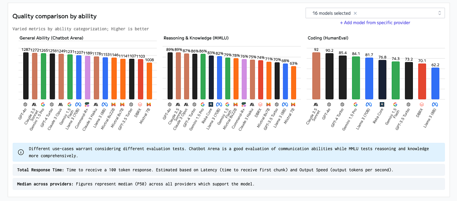Image resolution: width=457 pixels, height=201 pixels.
Task: Click the Databricks logo above DBRX in Chatbot Arena
Action: 140,105
